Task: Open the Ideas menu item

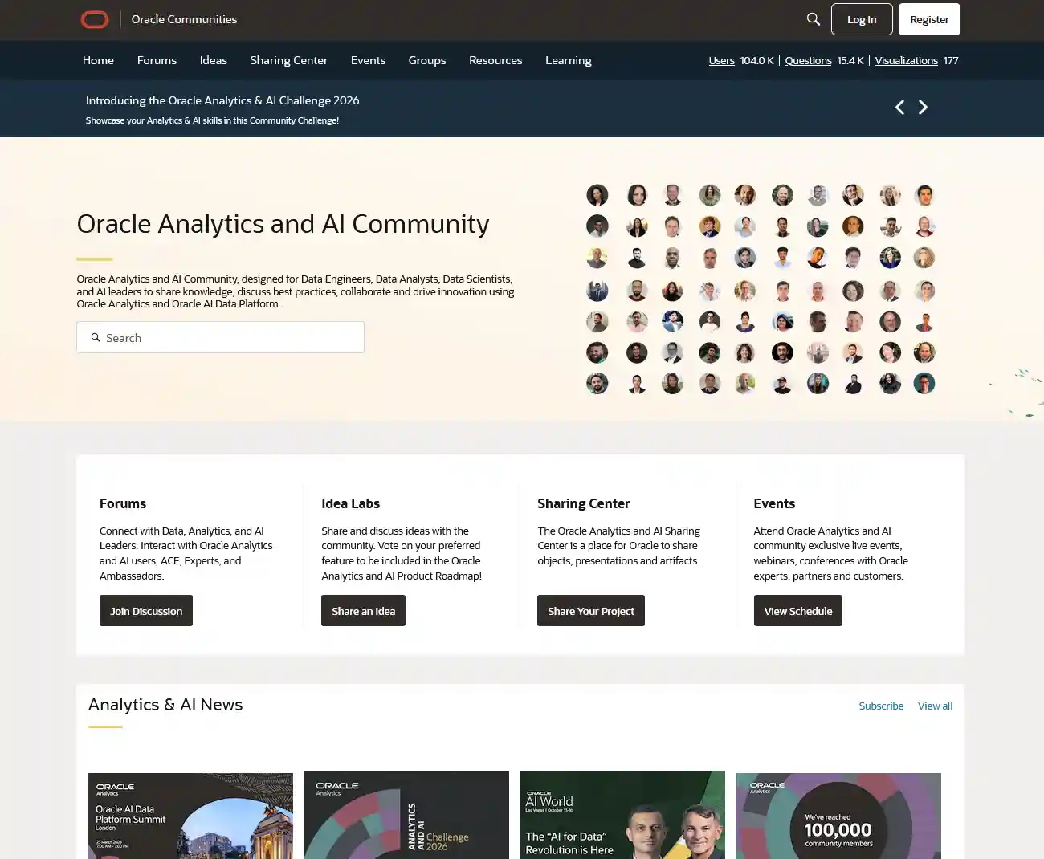Action: pyautogui.click(x=214, y=60)
